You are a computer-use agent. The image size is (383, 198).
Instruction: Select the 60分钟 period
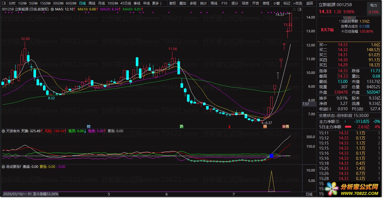pos(71,4)
